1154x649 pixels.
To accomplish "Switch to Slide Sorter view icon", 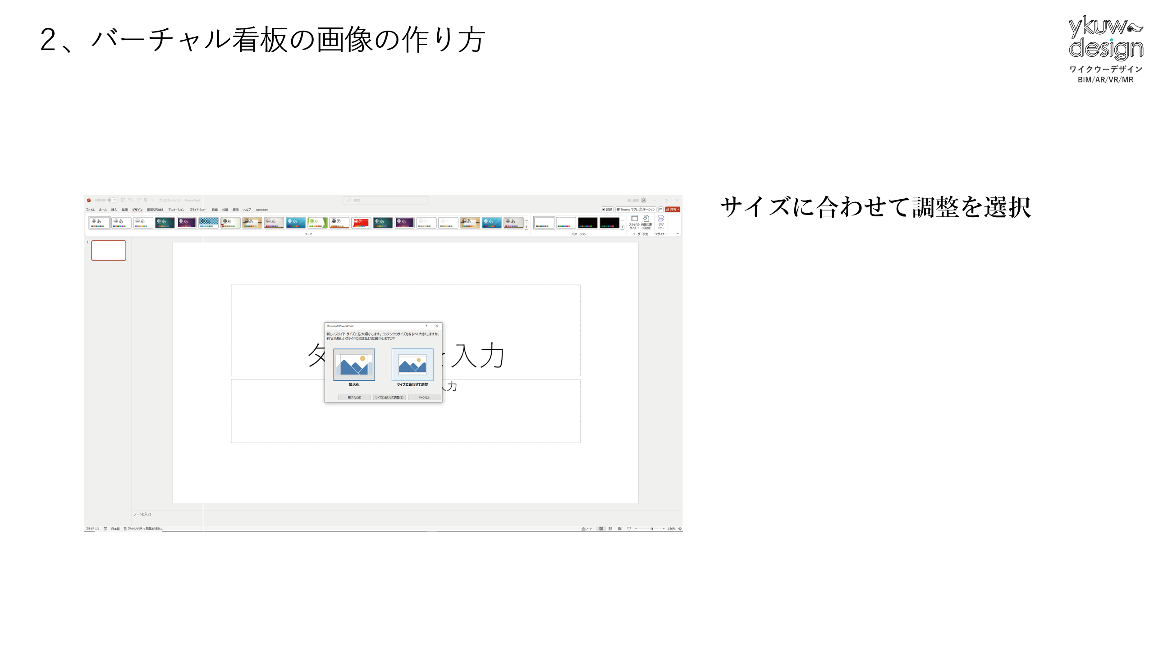I will pyautogui.click(x=610, y=529).
